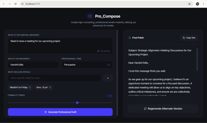Click the central message text area
Image resolution: width=207 pixels, height=123 pixels.
[60, 46]
